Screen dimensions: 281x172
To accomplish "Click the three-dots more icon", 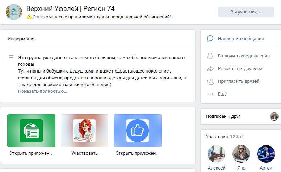I will (x=210, y=94).
